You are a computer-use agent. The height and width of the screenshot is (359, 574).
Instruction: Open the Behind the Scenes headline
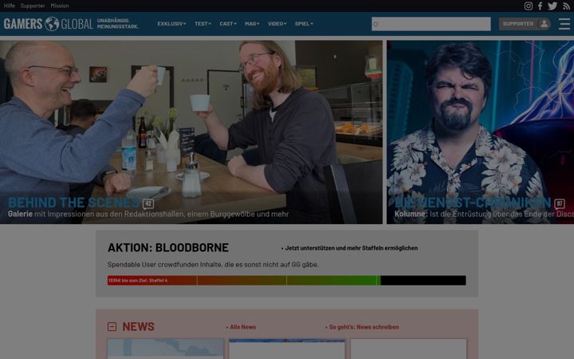click(73, 203)
